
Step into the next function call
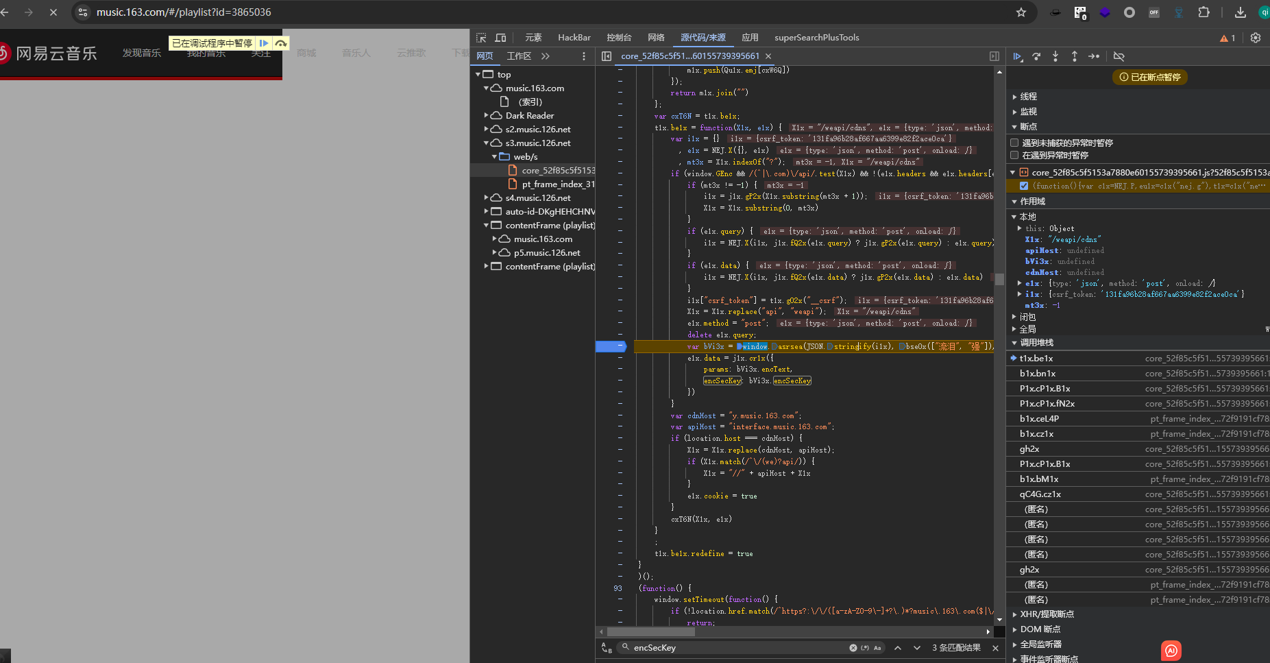[x=1055, y=56]
